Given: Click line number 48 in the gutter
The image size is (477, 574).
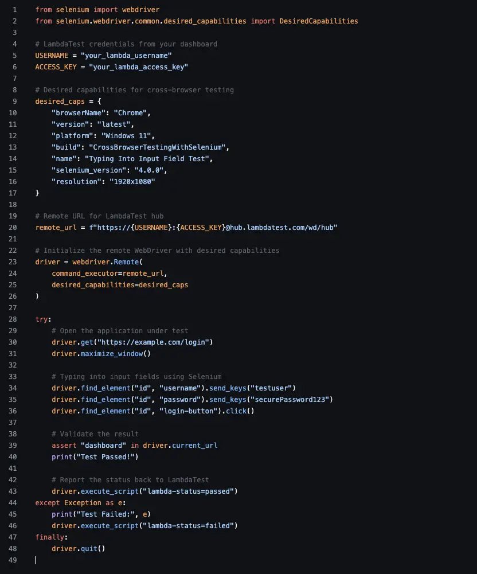Looking at the screenshot, I should 13,549.
